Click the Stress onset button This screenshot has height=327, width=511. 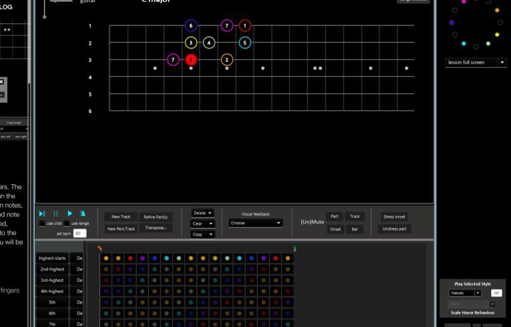pyautogui.click(x=394, y=217)
